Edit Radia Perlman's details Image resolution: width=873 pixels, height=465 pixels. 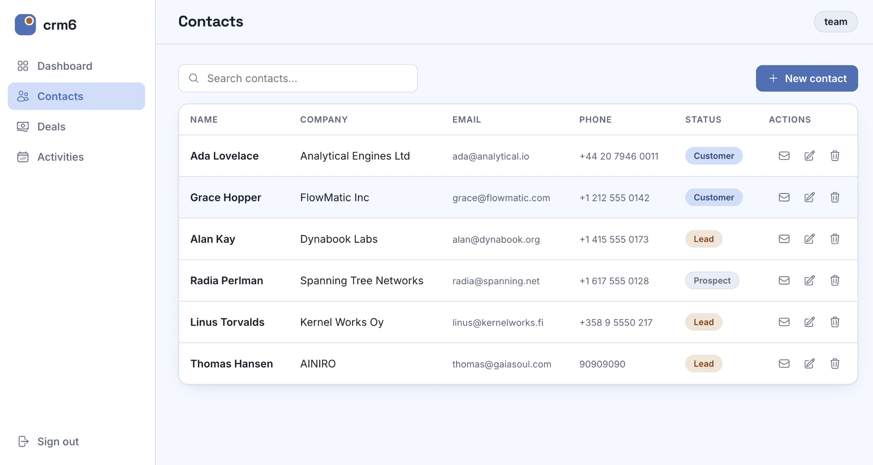809,280
